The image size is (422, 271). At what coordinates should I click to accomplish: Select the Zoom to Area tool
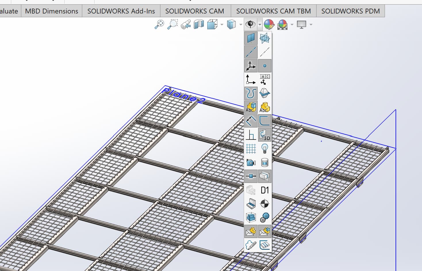tap(172, 24)
